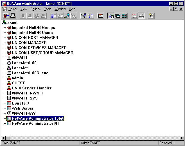Click the horizontal scrollbar thumb
This screenshot has width=185, height=146.
(x=8, y=138)
